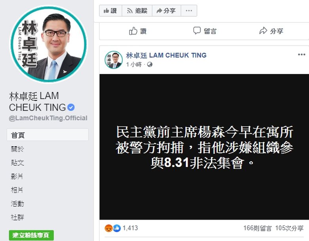Share the page using top 分享 button

pyautogui.click(x=166, y=11)
